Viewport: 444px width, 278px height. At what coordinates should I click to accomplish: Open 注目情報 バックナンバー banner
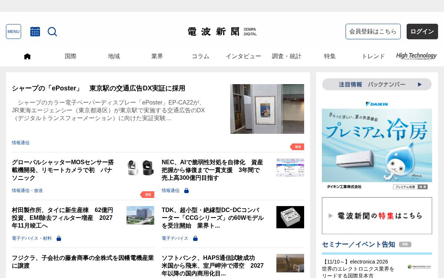pos(377,85)
